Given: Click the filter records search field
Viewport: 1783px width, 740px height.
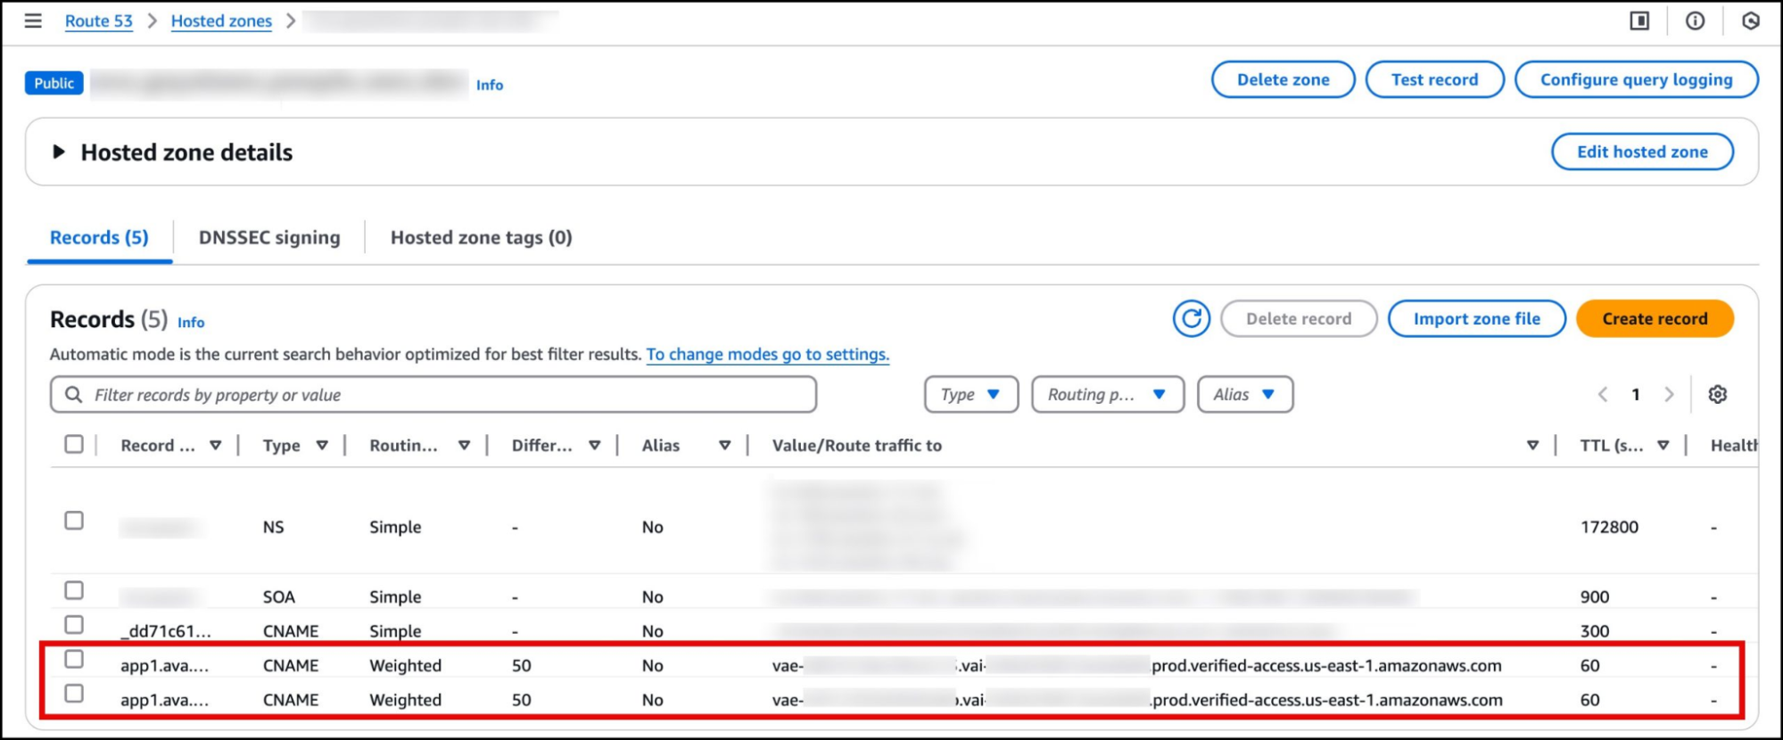Looking at the screenshot, I should point(446,394).
